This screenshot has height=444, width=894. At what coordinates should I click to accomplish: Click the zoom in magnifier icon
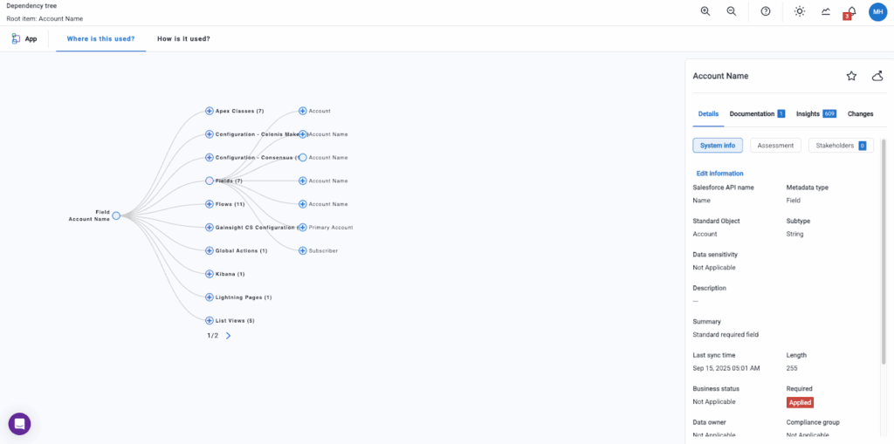coord(705,11)
